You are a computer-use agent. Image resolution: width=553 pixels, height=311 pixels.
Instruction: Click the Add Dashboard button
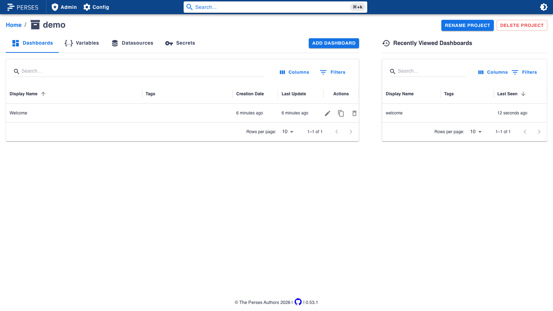tap(334, 43)
